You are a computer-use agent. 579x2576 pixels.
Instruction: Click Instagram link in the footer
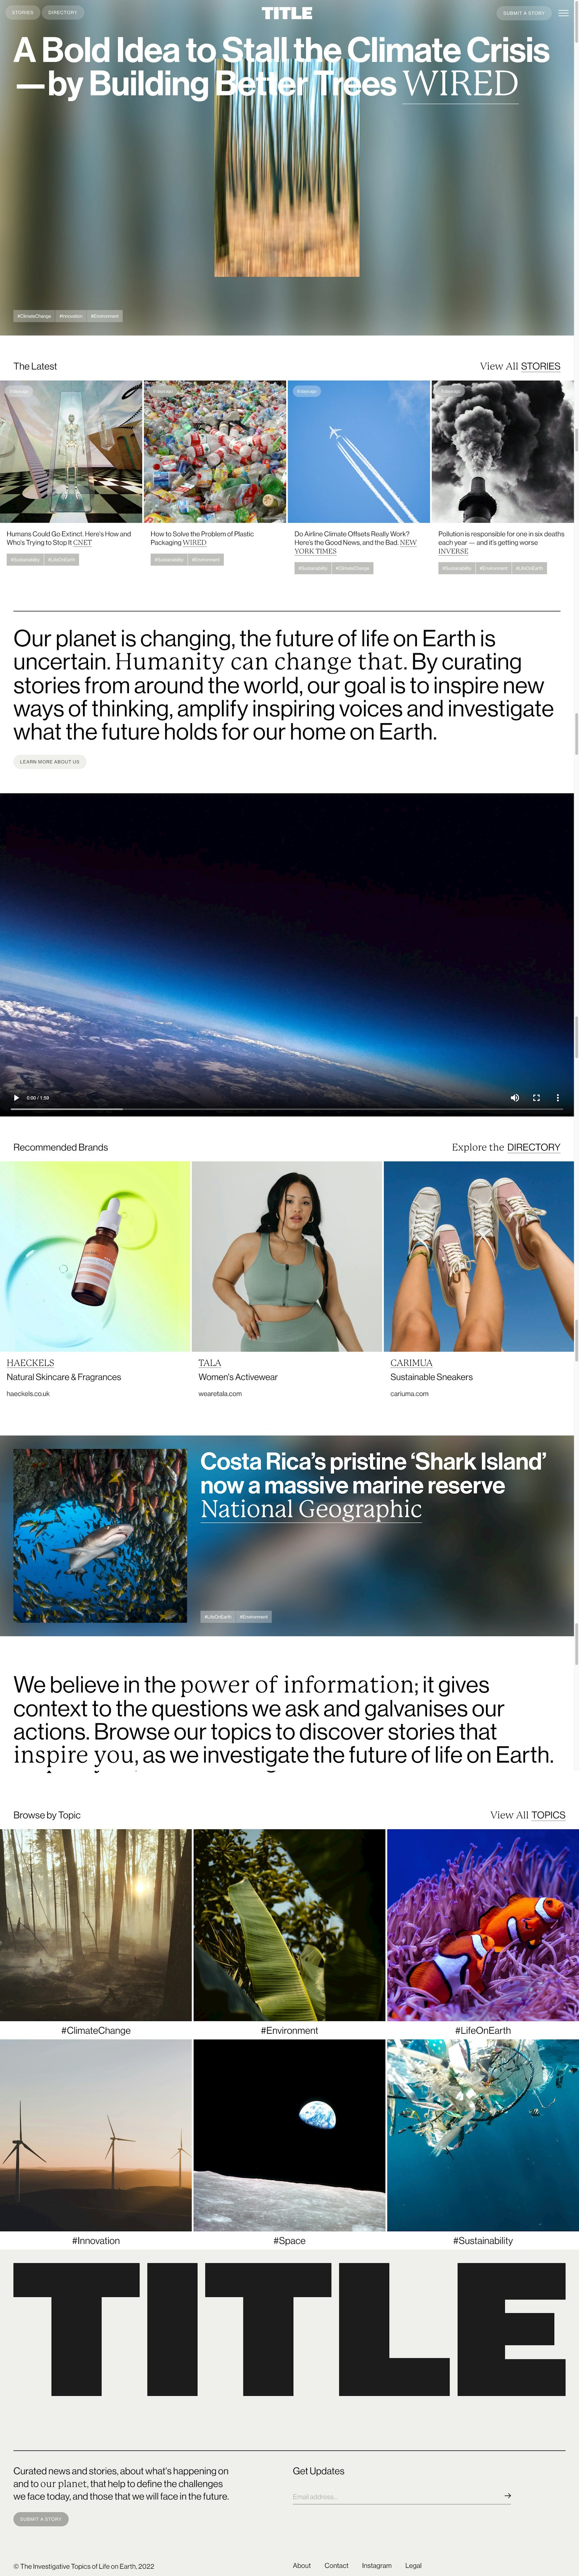click(376, 2565)
